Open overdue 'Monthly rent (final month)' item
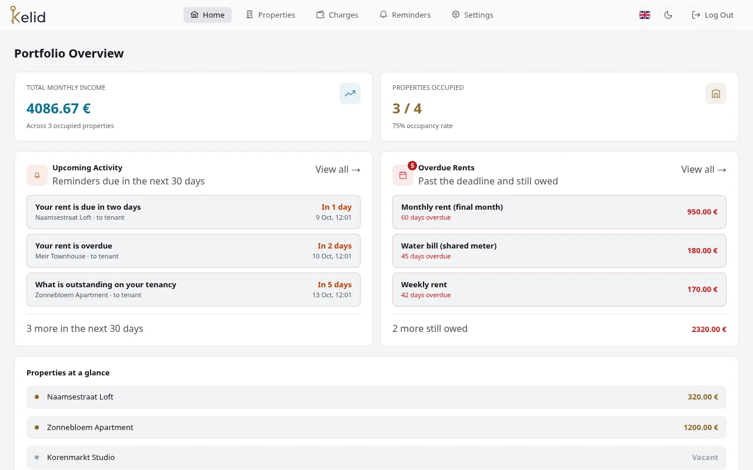The width and height of the screenshot is (753, 470). click(559, 212)
